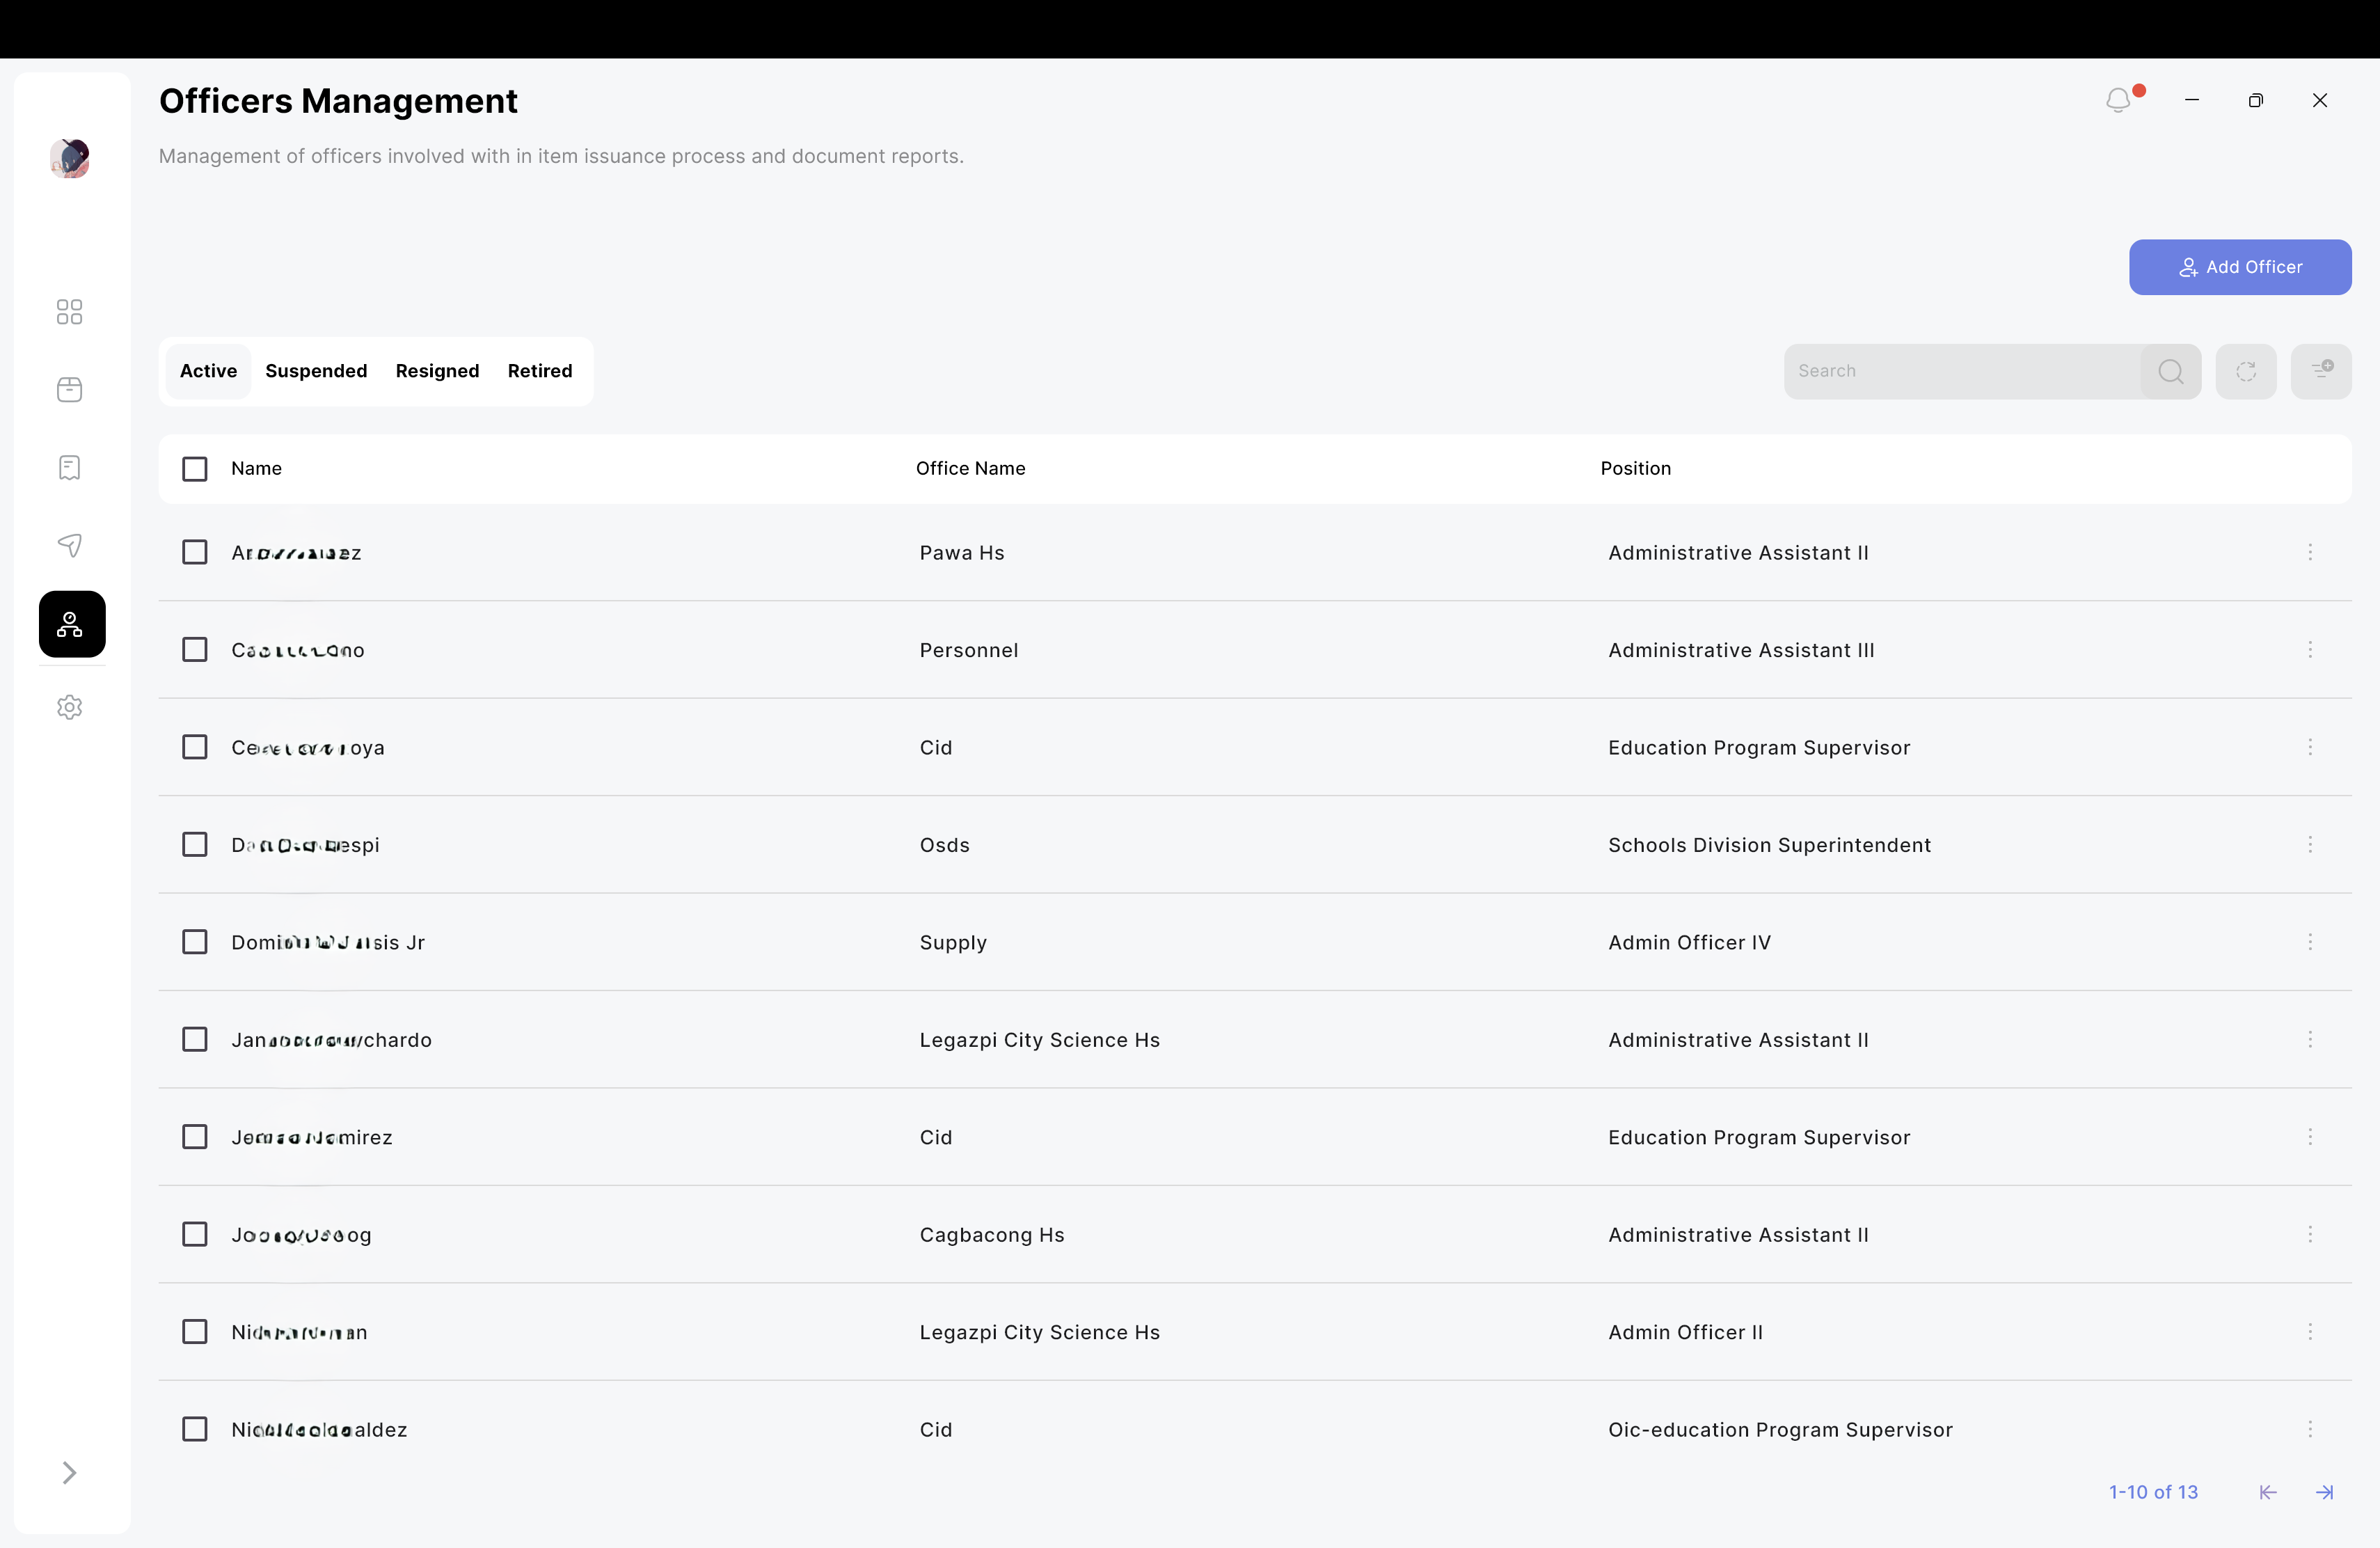Check the Pawa Hs officer row checkbox
Viewport: 2380px width, 1548px height.
[x=195, y=552]
